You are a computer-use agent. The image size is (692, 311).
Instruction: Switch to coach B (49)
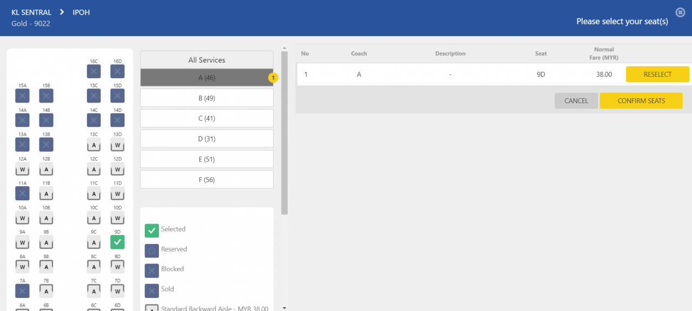click(x=207, y=98)
